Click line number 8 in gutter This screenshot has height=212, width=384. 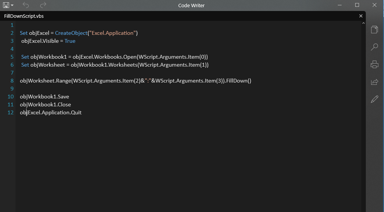[x=12, y=81]
